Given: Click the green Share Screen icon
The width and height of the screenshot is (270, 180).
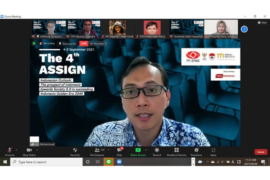Looking at the screenshot, I should (138, 150).
